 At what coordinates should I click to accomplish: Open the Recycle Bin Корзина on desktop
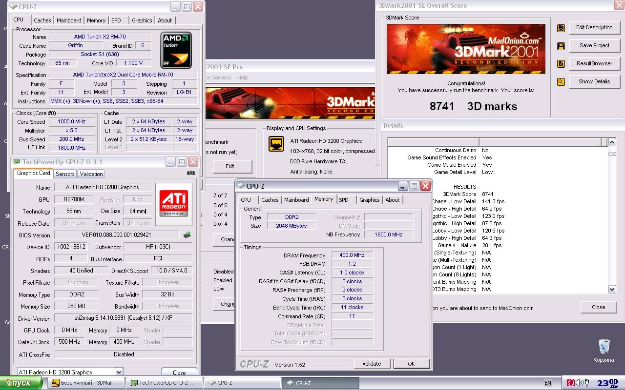click(x=604, y=351)
